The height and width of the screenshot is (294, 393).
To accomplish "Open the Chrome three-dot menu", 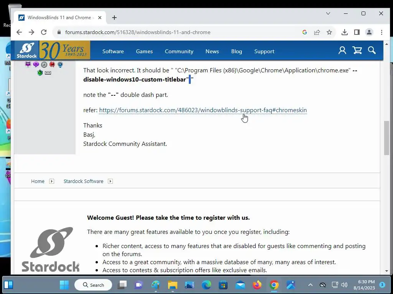I will point(381,32).
